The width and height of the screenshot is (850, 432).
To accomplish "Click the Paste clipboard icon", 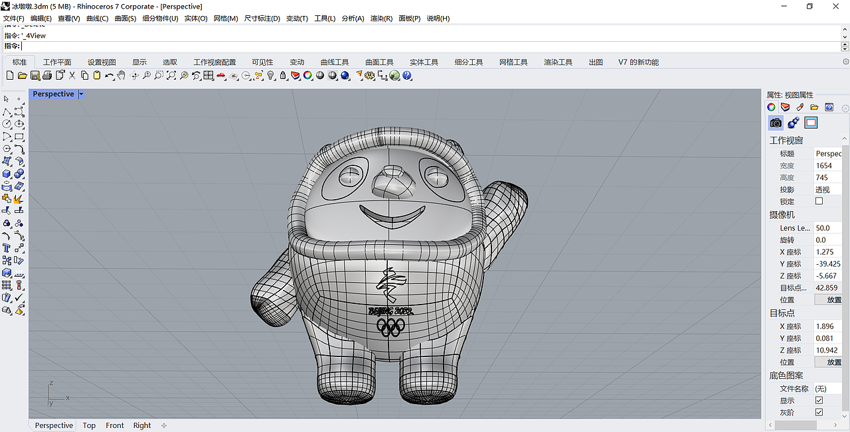I will 97,76.
